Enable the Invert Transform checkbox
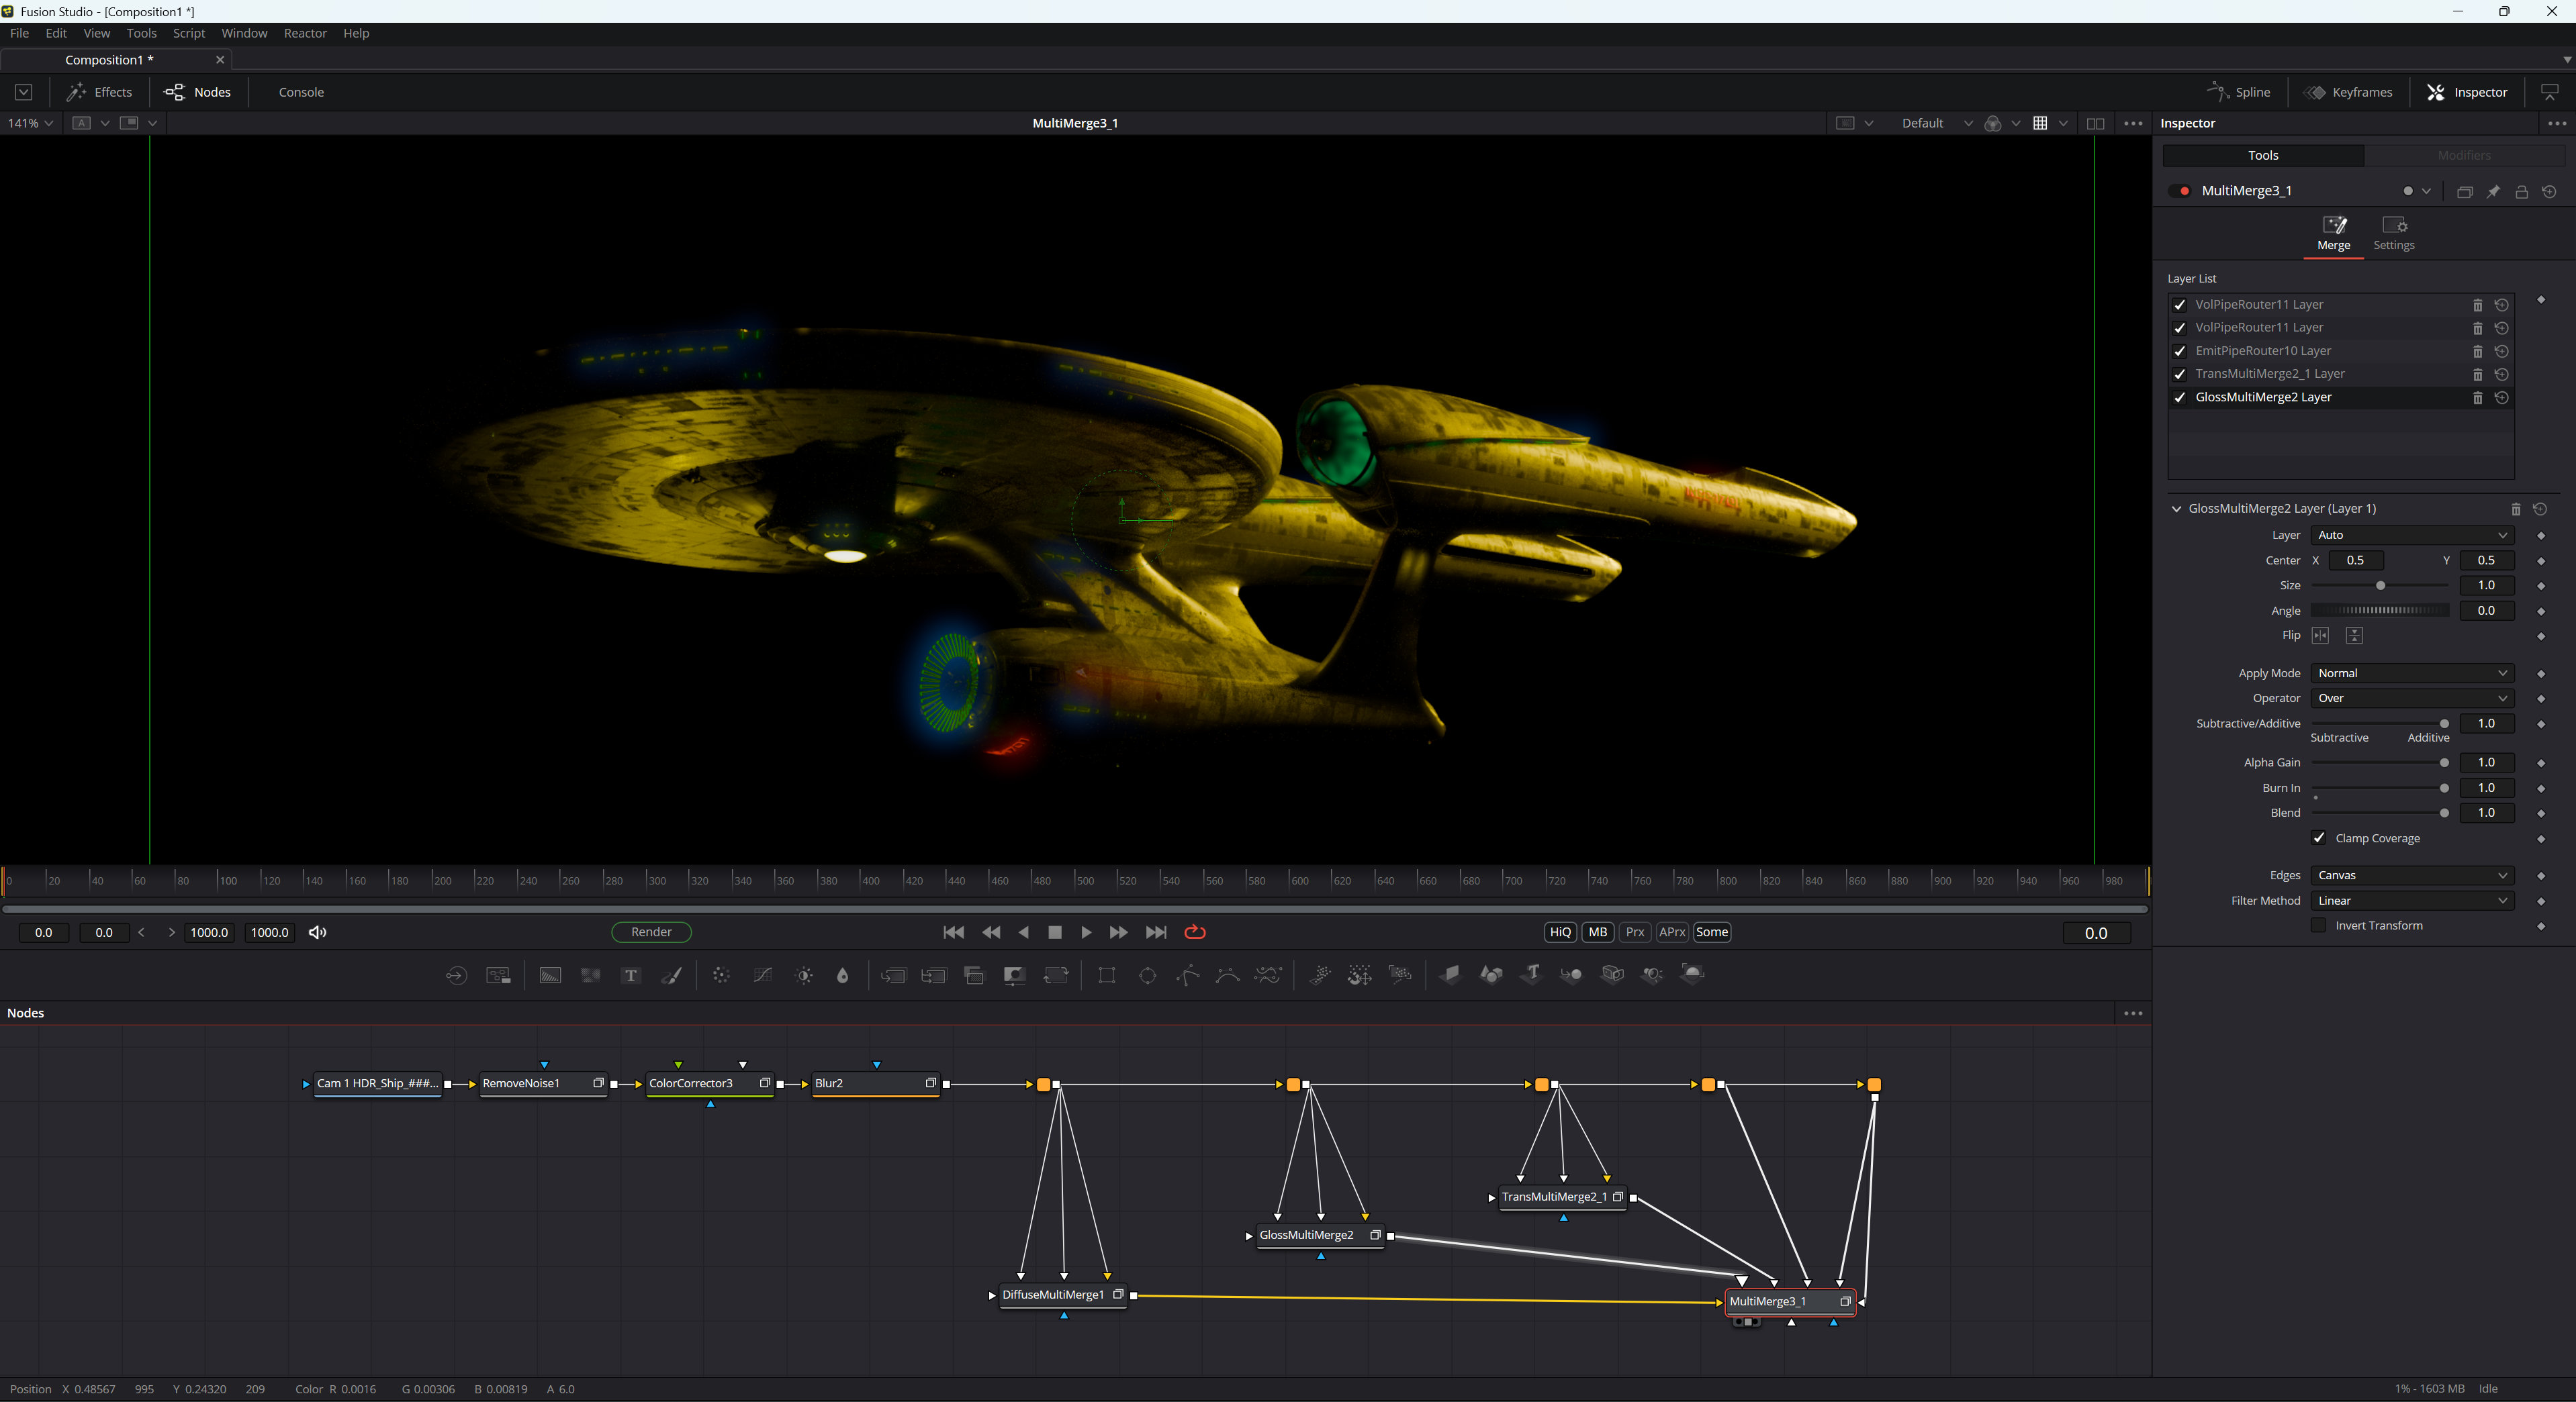 (2319, 925)
